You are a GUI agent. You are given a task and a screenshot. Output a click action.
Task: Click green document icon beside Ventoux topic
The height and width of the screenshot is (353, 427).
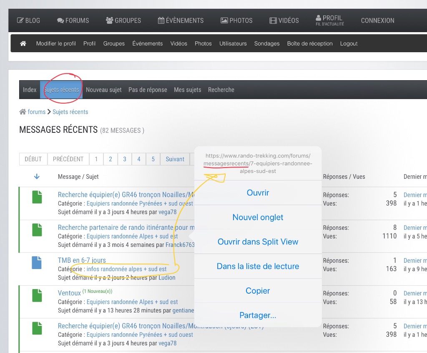click(x=37, y=295)
